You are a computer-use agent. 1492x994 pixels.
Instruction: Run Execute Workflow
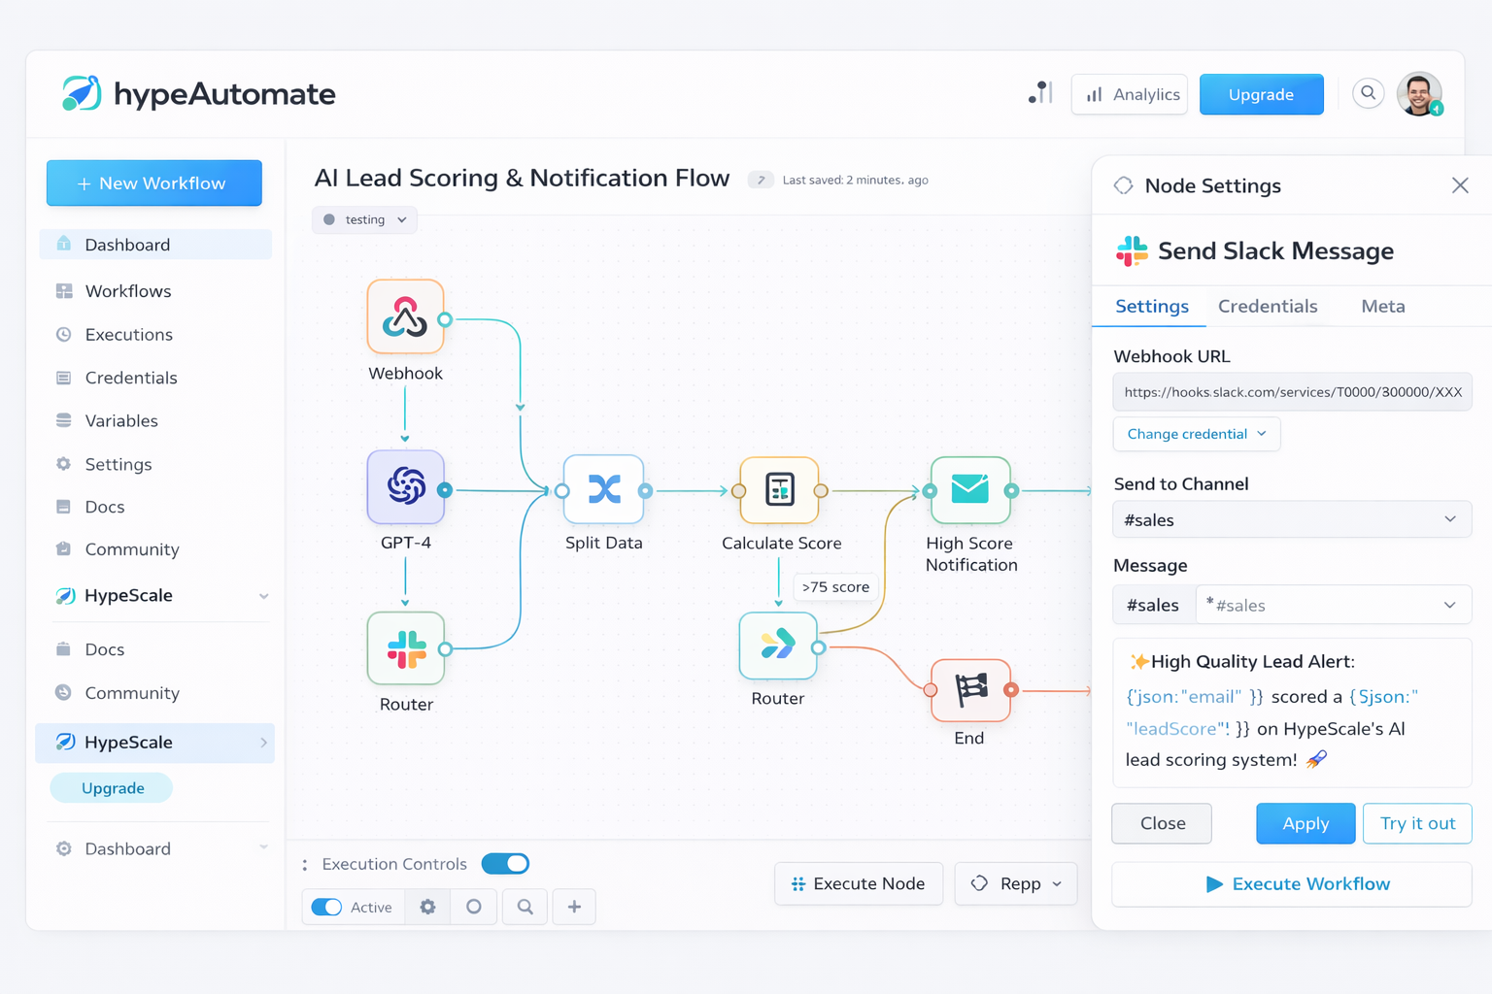[x=1292, y=884]
